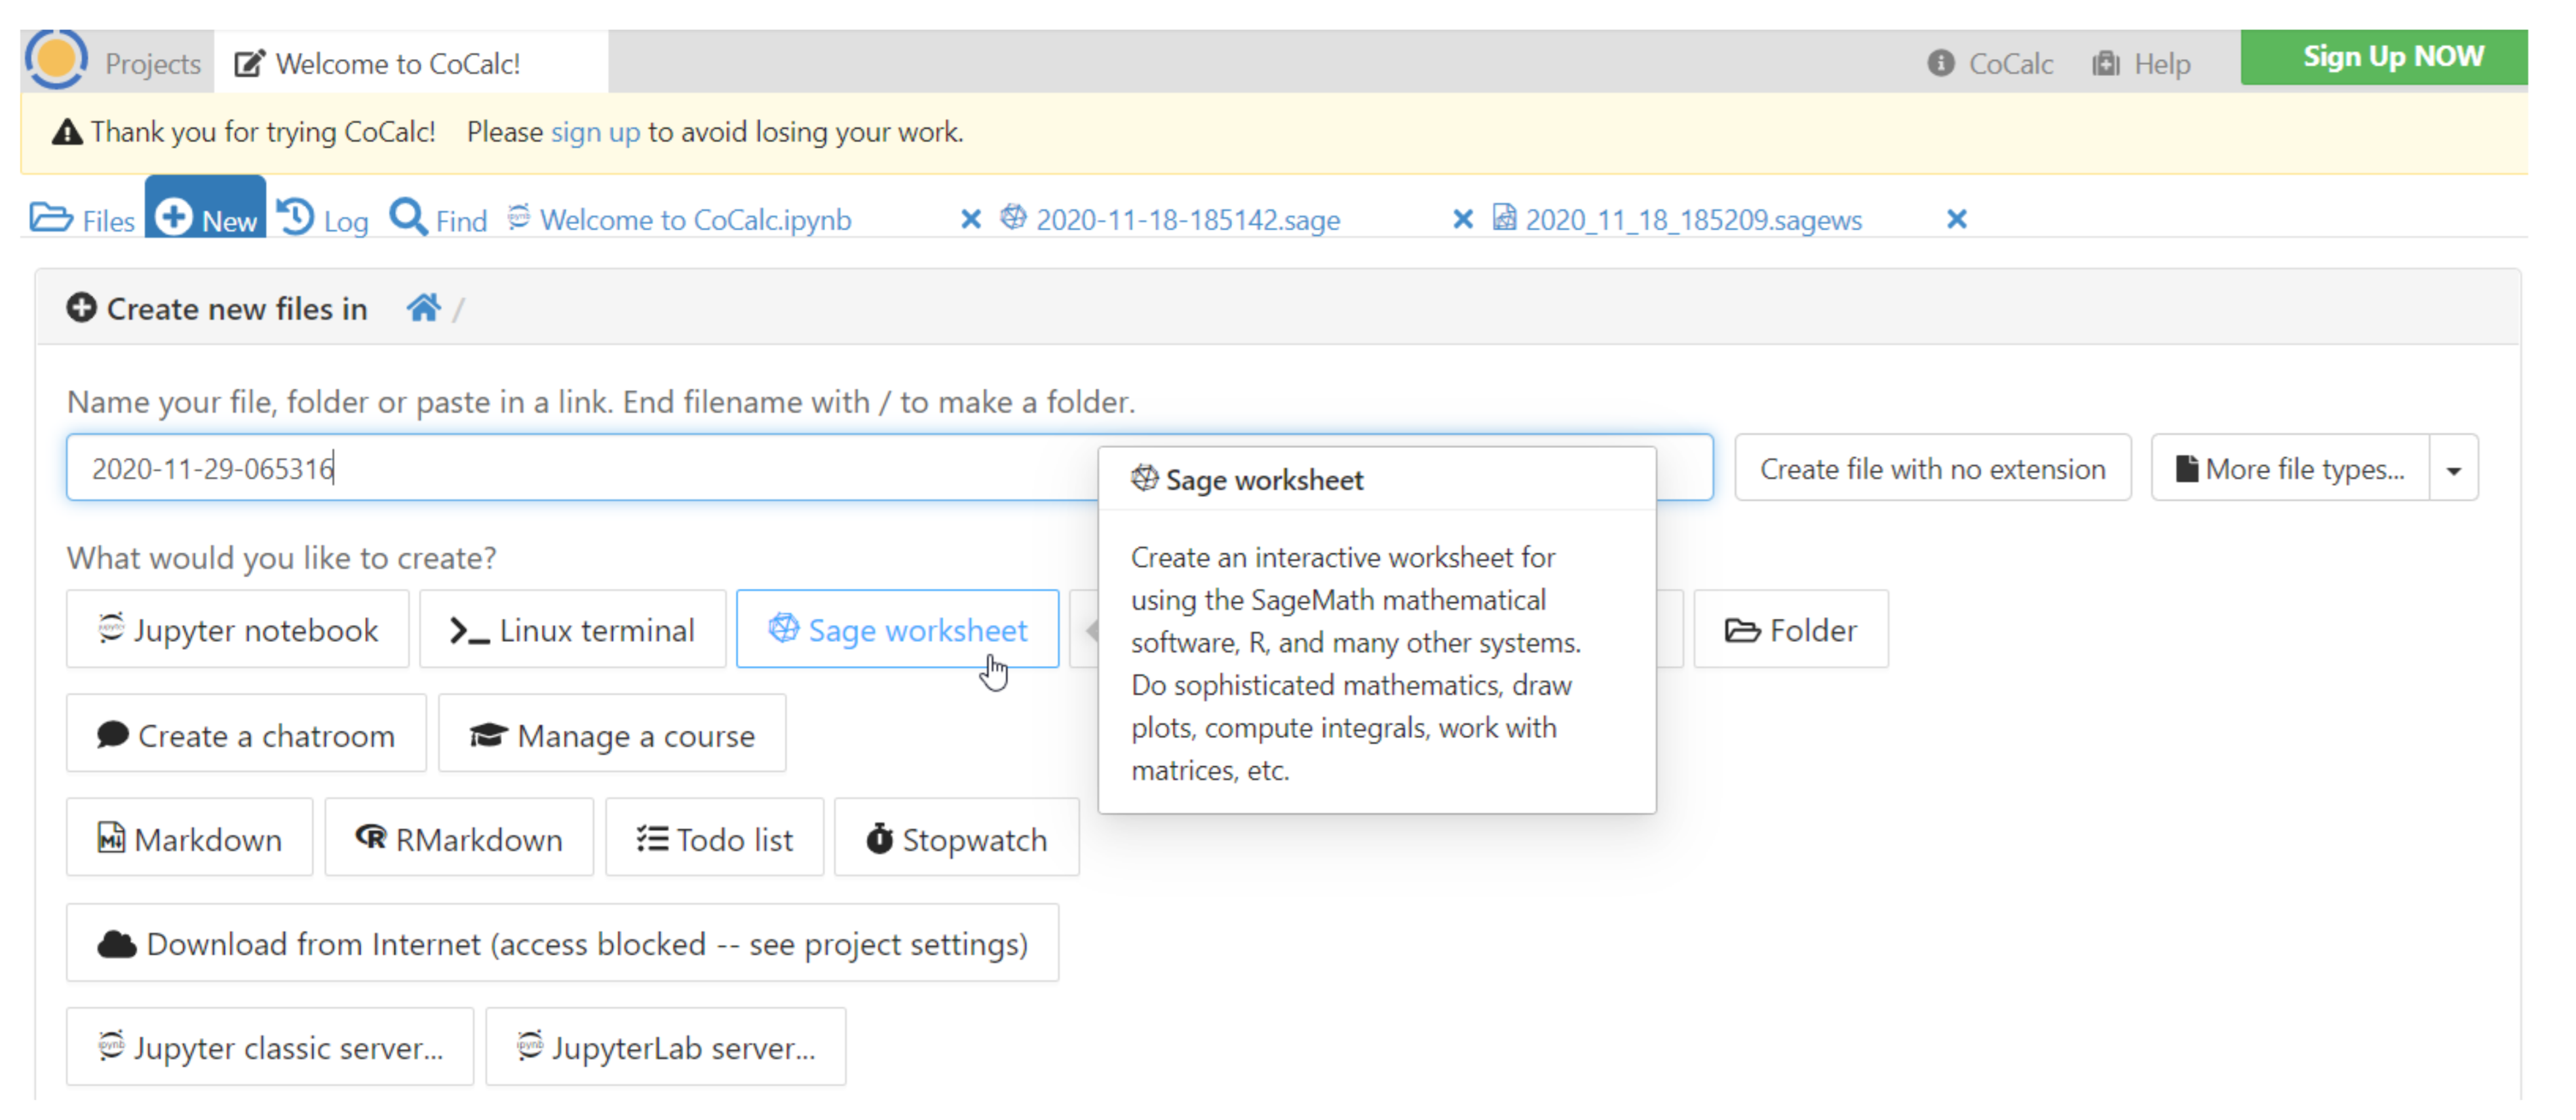Screen dimensions: 2576x1120
Task: Click Create file with no extension
Action: tap(1932, 468)
